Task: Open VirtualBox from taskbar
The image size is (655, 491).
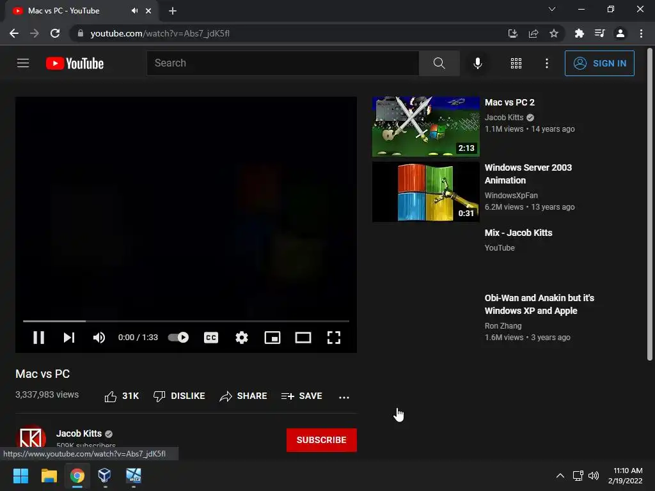Action: tap(105, 475)
